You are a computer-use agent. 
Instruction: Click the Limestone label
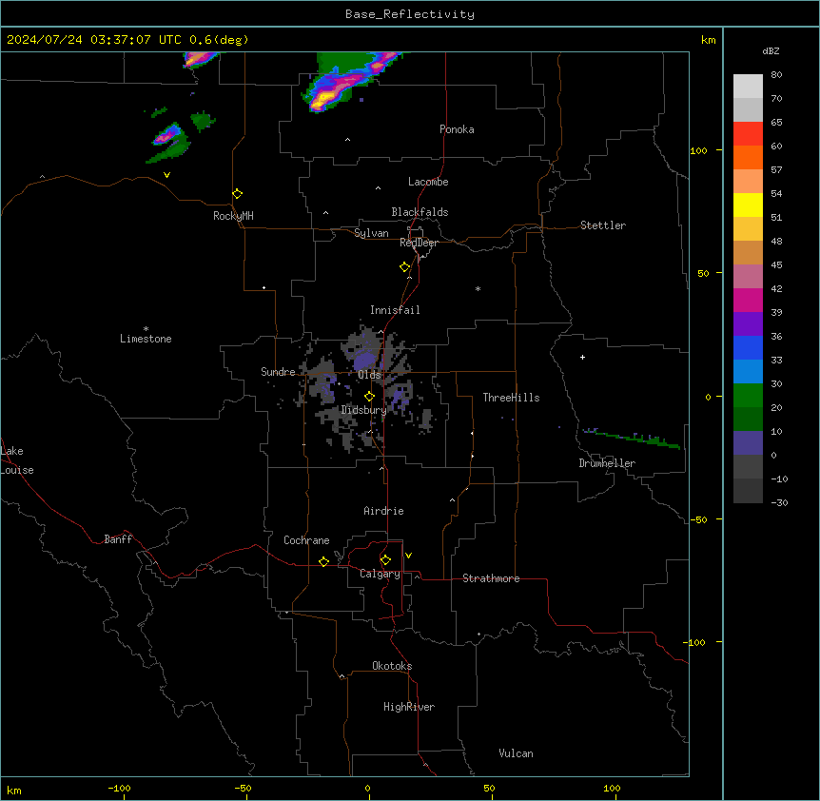coord(146,339)
